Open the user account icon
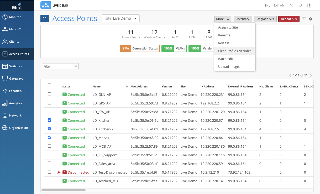The width and height of the screenshot is (320, 194). pyautogui.click(x=291, y=5)
